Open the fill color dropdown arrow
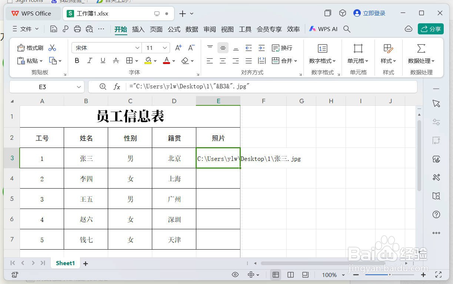This screenshot has height=284, width=453. pyautogui.click(x=155, y=61)
